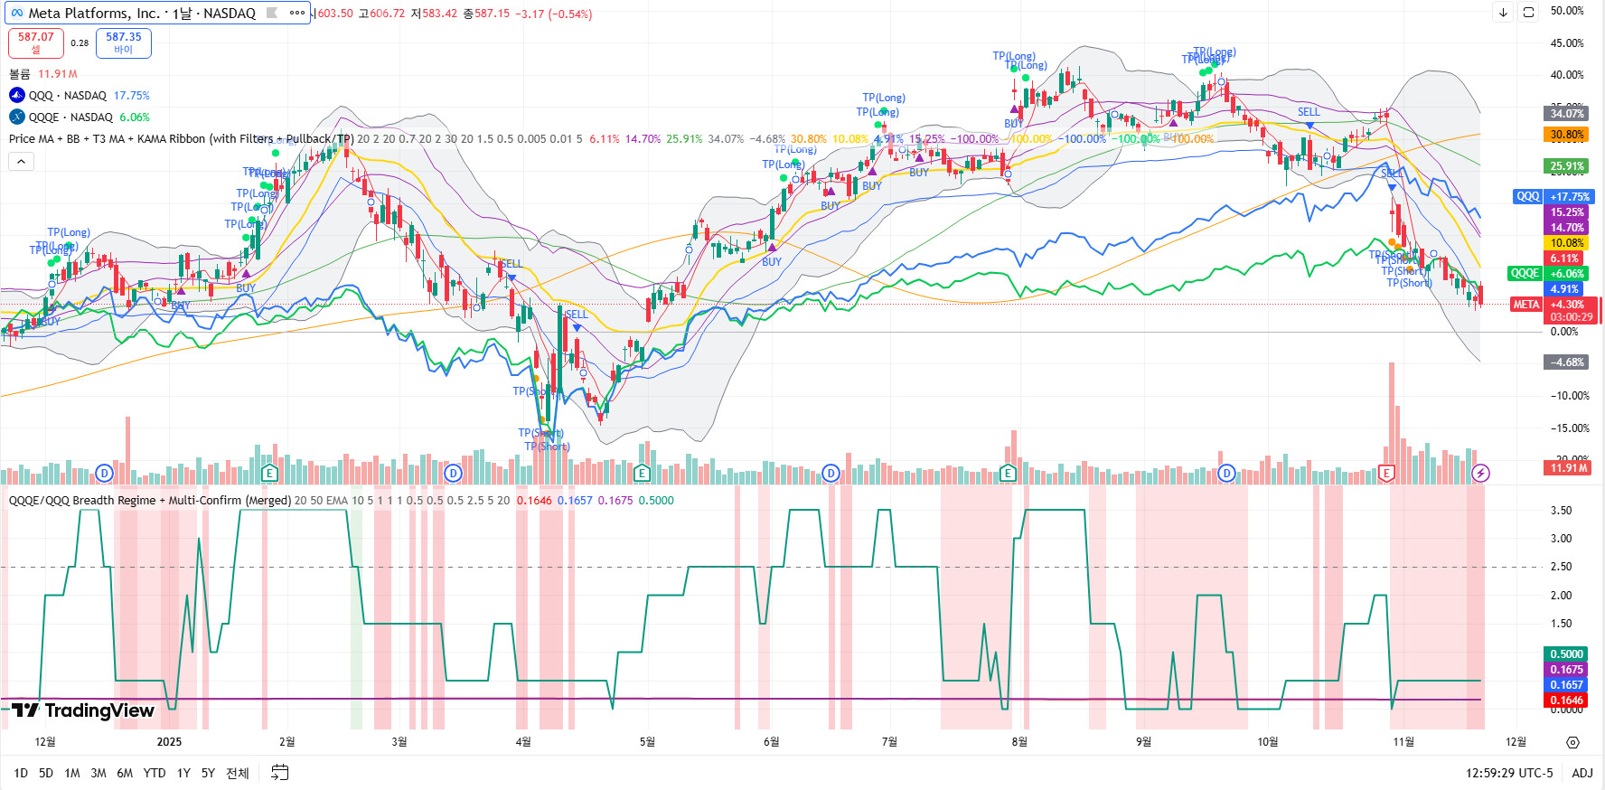The height and width of the screenshot is (790, 1605).
Task: Click the 50.00% price scale label
Action: (x=1567, y=11)
